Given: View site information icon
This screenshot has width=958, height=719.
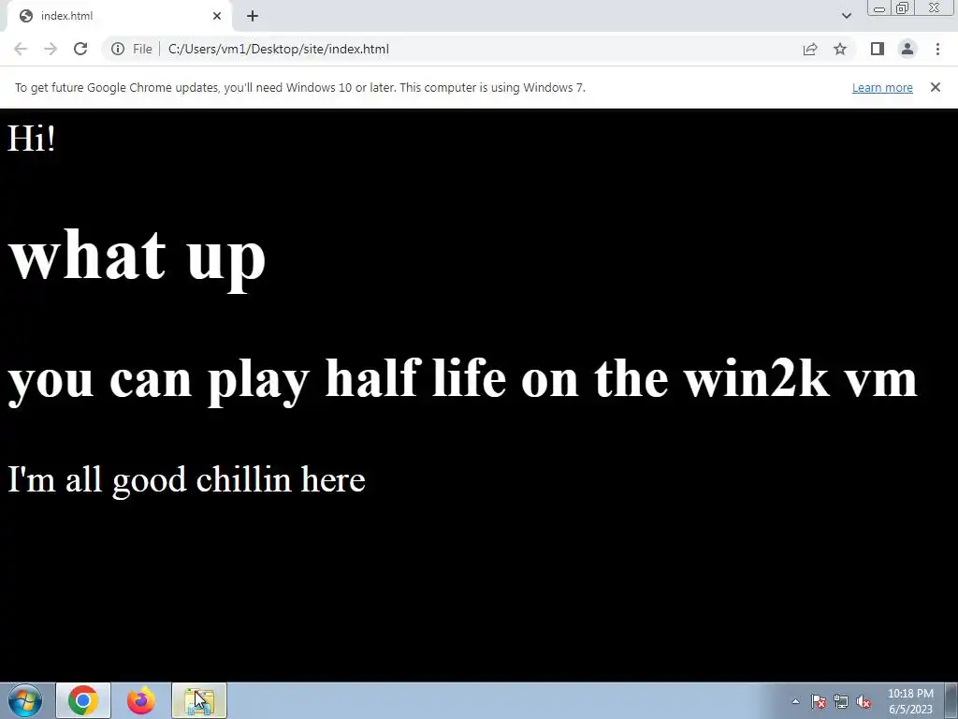Looking at the screenshot, I should coord(118,49).
